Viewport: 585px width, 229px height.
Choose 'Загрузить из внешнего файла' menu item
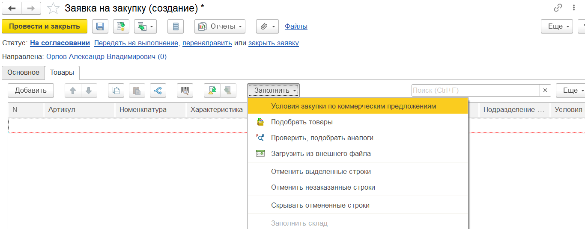[321, 153]
